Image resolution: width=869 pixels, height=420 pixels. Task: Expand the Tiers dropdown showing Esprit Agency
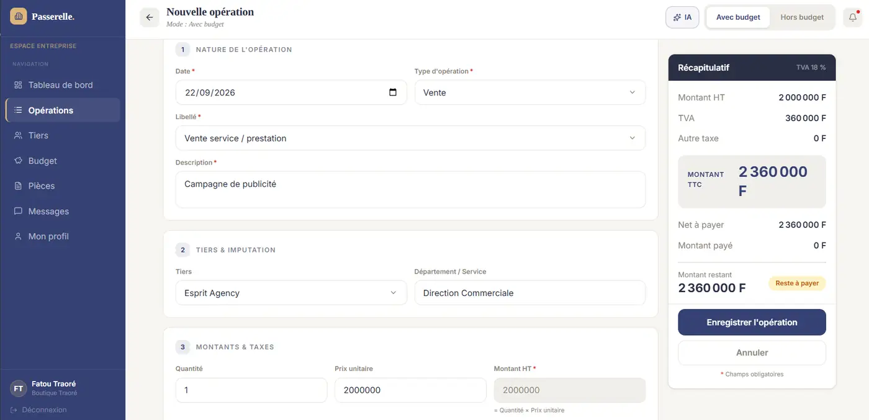(291, 293)
